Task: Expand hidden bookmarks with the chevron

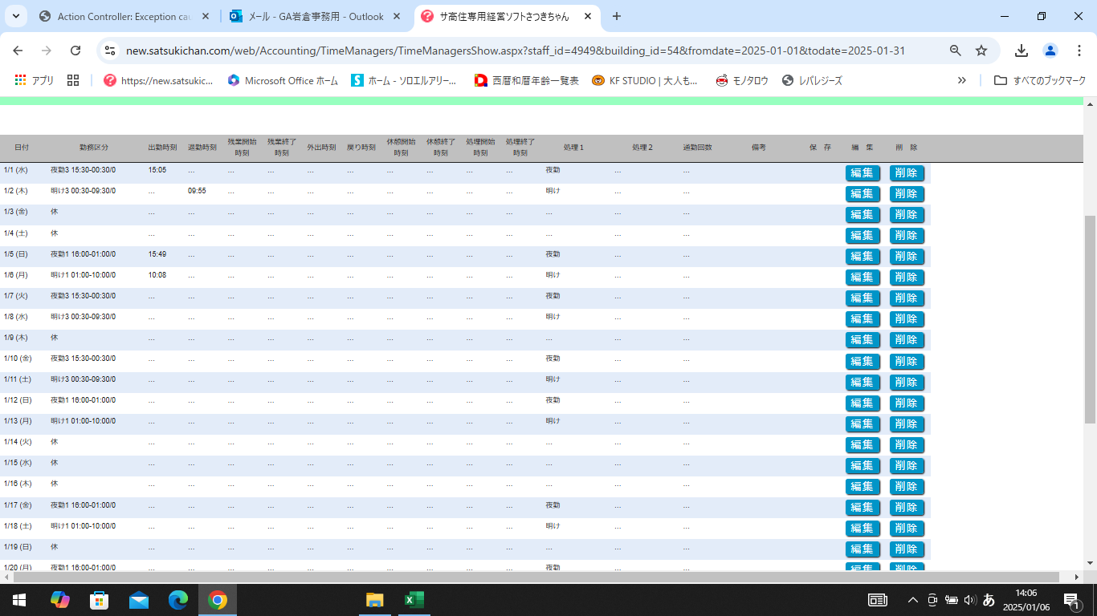Action: click(x=961, y=80)
